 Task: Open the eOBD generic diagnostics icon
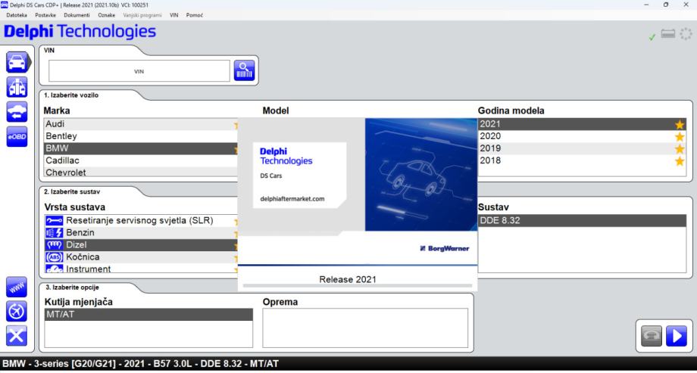(x=17, y=136)
